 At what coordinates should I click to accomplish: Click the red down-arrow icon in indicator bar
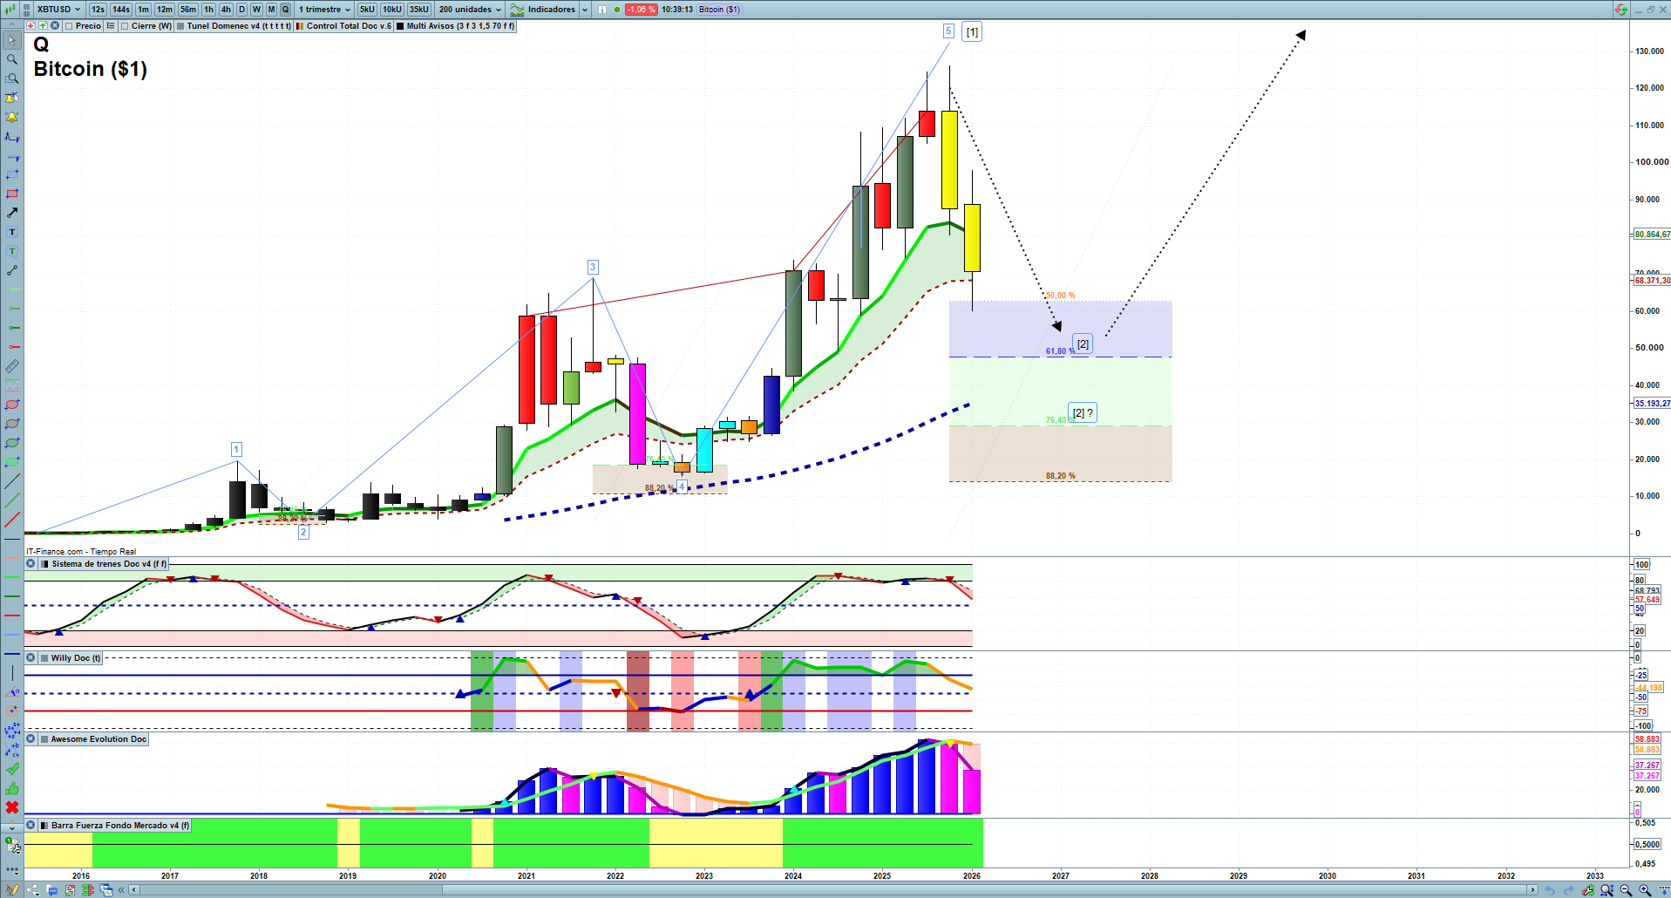point(31,26)
